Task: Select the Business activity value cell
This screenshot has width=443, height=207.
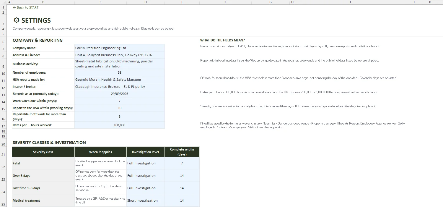Action: coord(120,64)
